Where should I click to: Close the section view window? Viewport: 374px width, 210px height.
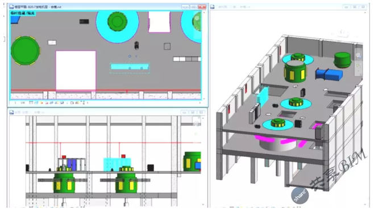[x=201, y=113]
